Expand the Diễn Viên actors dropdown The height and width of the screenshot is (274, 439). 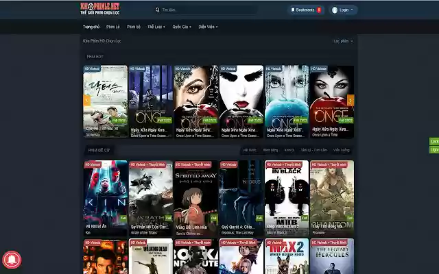click(x=208, y=27)
